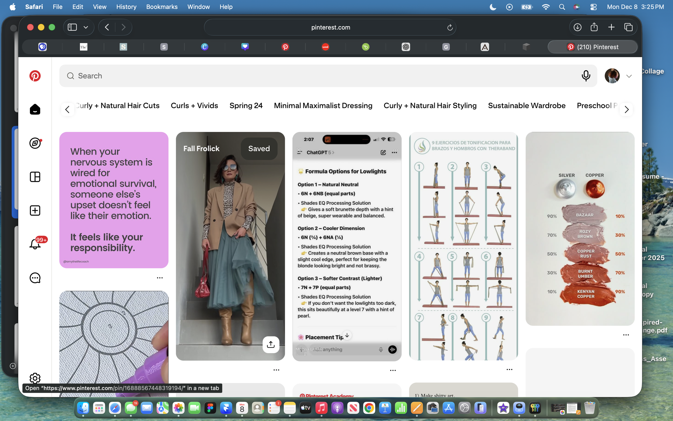Open the Explore compass icon
Viewport: 673px width, 421px height.
pyautogui.click(x=35, y=143)
